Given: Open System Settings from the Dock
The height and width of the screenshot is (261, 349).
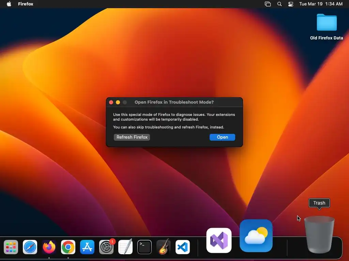Looking at the screenshot, I should 106,247.
